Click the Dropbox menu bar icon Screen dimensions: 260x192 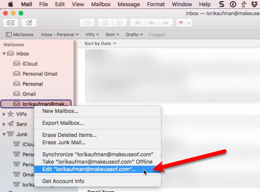(x=254, y=4)
